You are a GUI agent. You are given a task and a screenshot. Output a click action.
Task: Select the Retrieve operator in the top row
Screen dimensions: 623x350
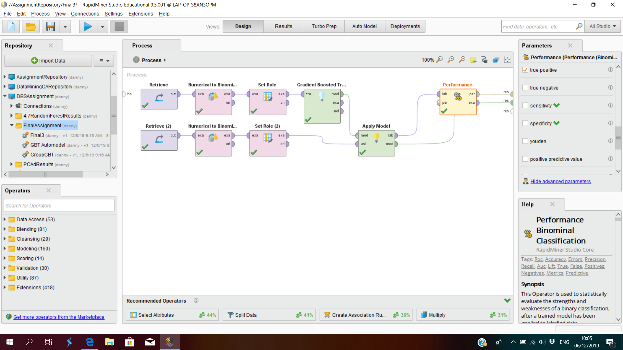(x=159, y=99)
